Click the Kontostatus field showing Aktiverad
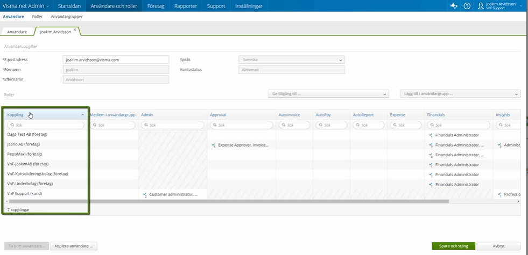 (x=292, y=70)
